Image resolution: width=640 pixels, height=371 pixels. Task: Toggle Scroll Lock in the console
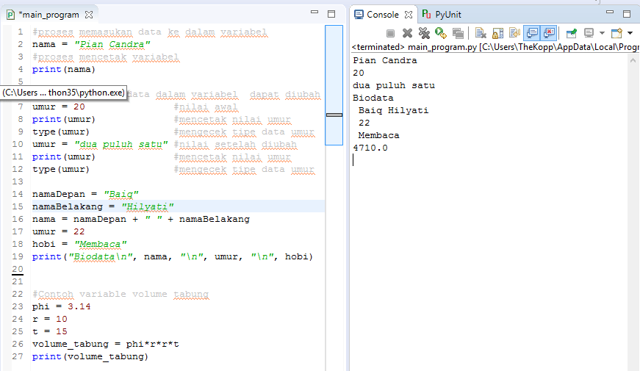pos(497,33)
